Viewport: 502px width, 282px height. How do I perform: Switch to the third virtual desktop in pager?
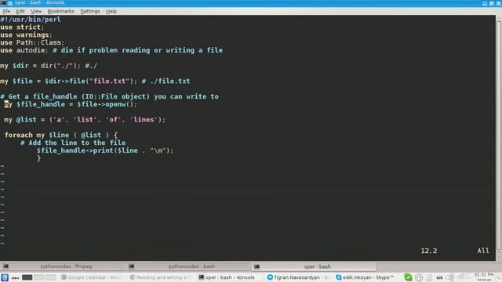point(50,277)
